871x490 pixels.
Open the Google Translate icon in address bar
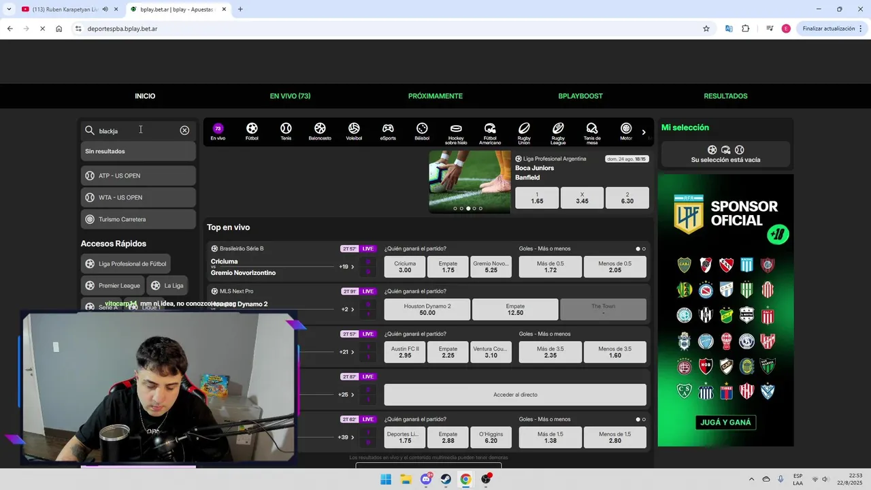(729, 29)
